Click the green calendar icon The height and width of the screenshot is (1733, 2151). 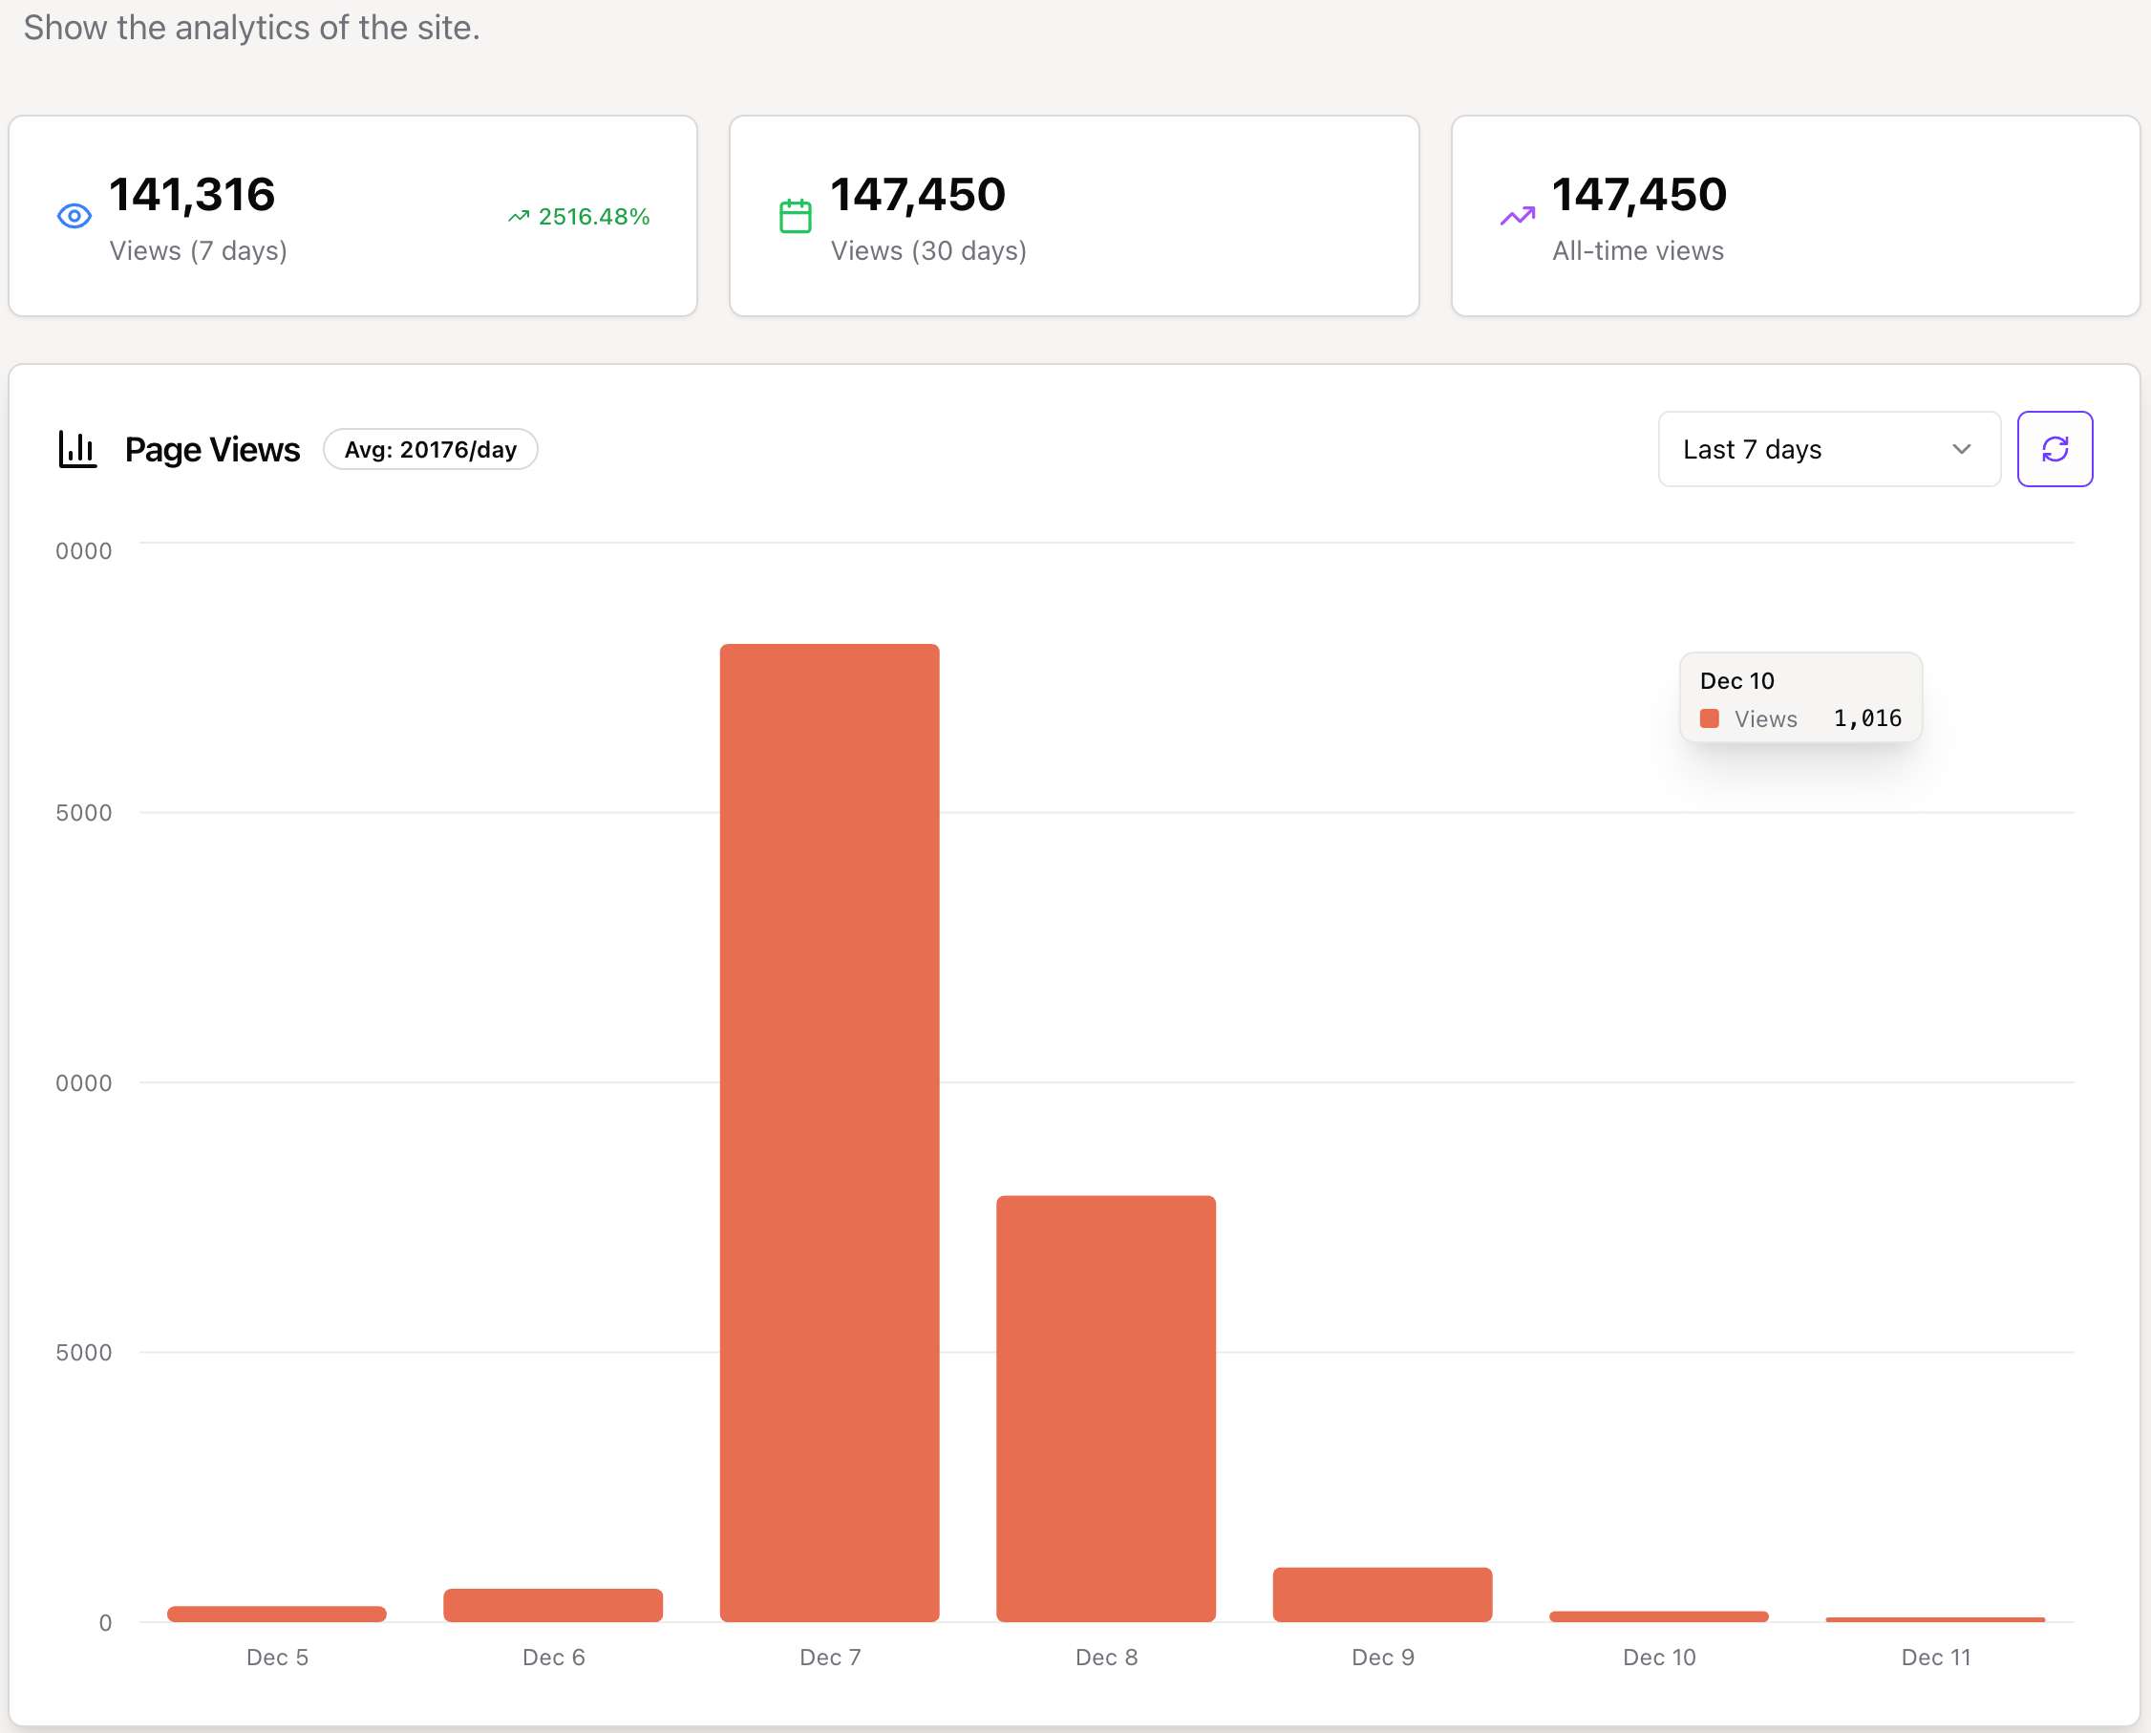[x=795, y=216]
